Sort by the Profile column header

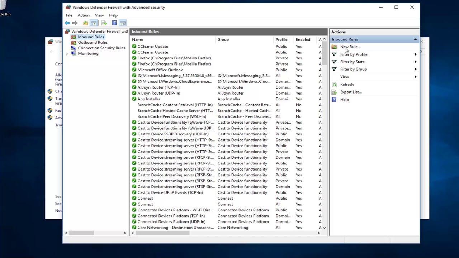point(284,40)
